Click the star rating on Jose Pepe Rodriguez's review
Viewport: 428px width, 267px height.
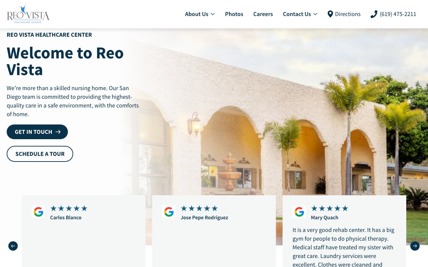199,209
